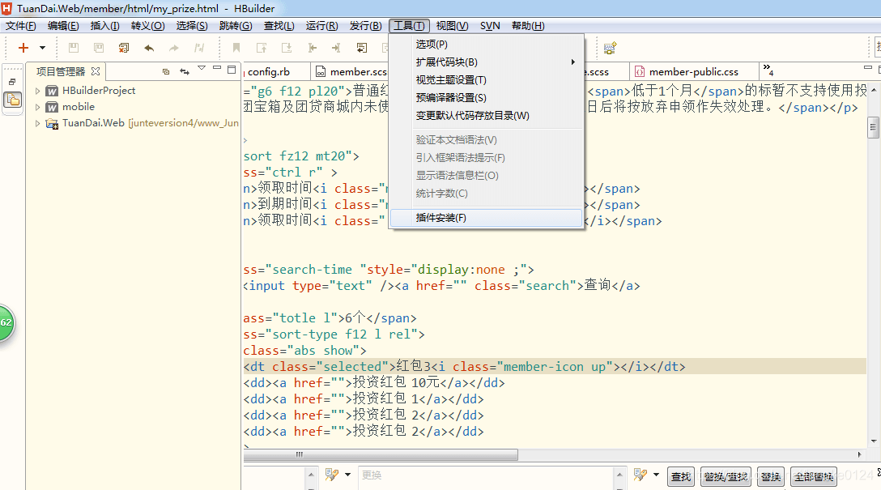Choose 插件安装(F) menu item
The height and width of the screenshot is (490, 881).
pos(487,218)
